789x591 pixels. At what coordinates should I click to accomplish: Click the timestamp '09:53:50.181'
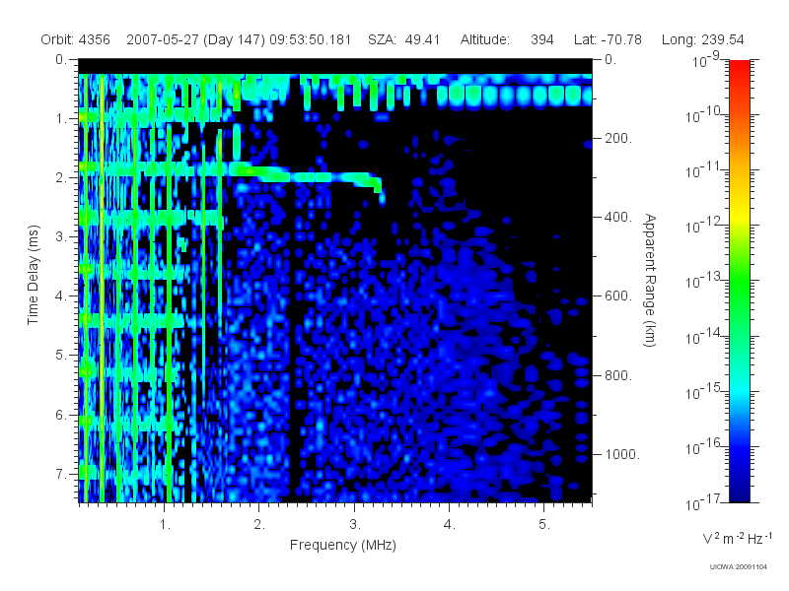pos(310,39)
